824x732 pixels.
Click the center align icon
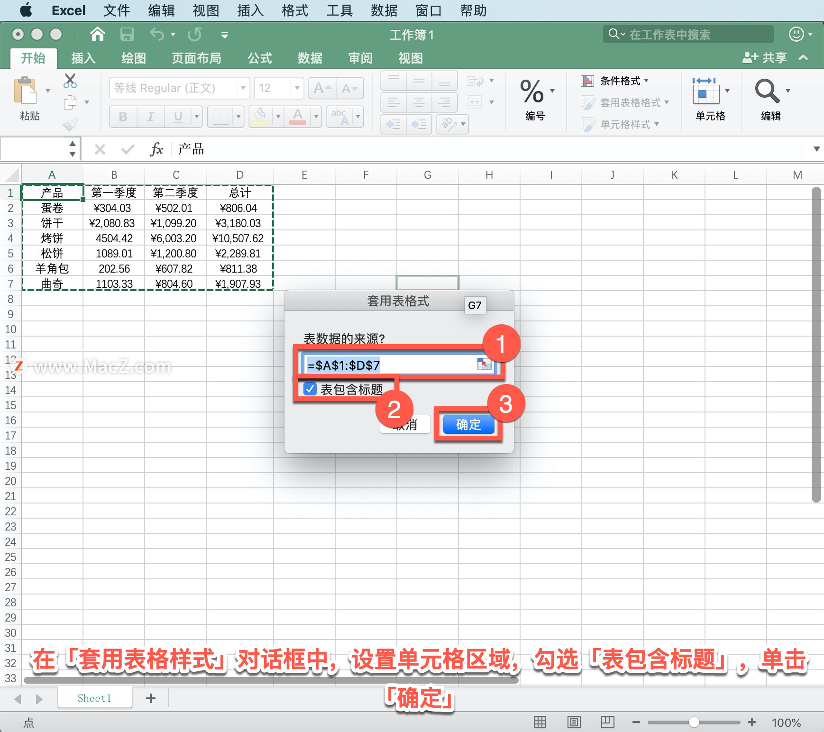(x=419, y=102)
